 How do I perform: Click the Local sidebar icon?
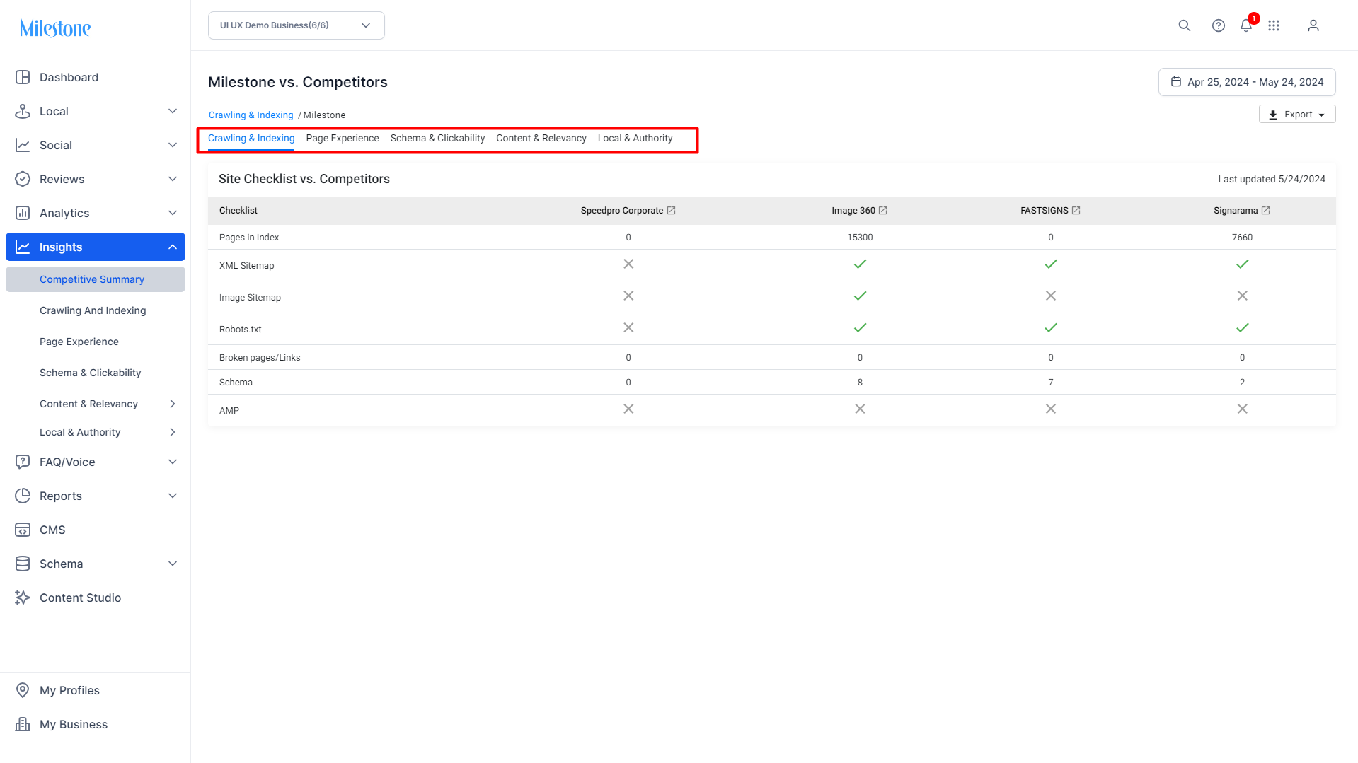(x=23, y=111)
